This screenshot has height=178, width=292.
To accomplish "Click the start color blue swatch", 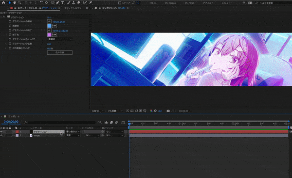I will pos(49,26).
